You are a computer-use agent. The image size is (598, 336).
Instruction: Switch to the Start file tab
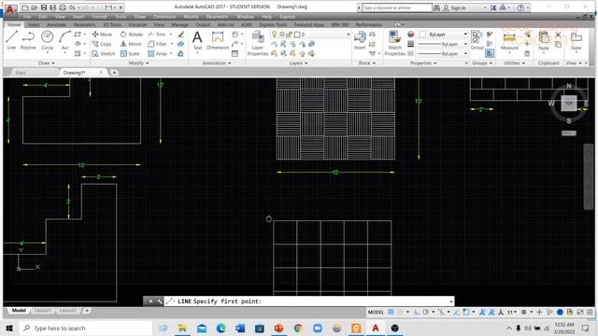click(21, 73)
